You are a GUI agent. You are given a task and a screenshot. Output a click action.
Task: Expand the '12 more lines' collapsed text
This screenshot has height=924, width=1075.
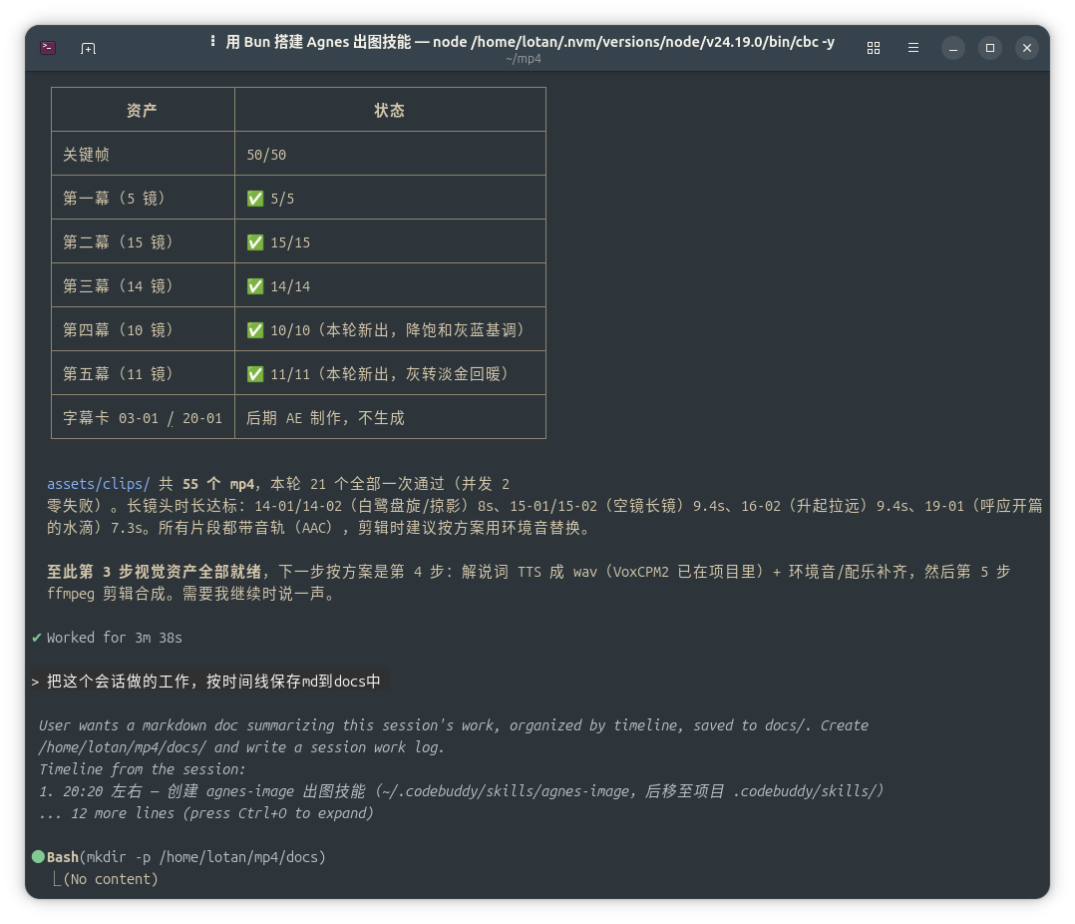tap(205, 813)
